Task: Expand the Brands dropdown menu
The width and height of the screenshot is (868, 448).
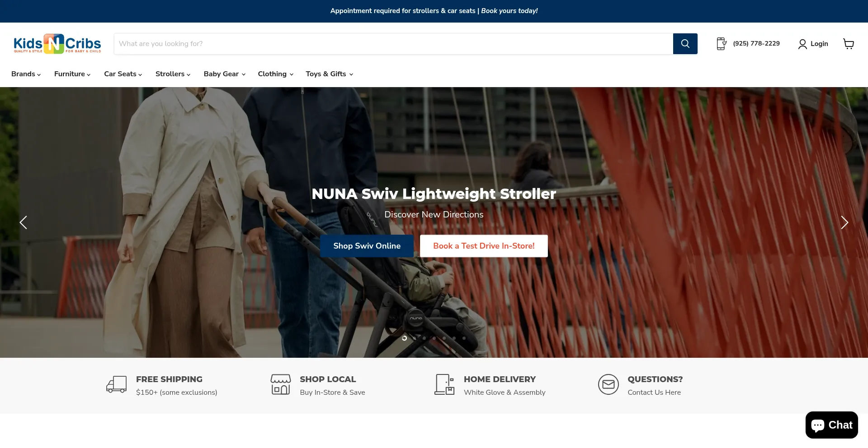Action: click(26, 74)
